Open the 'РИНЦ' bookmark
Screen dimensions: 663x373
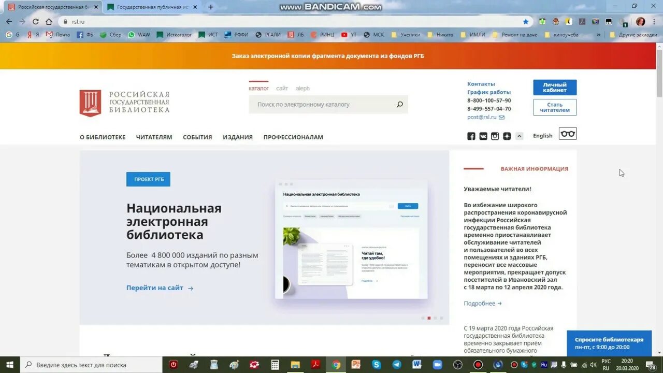(x=322, y=35)
